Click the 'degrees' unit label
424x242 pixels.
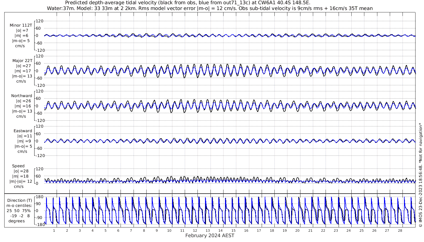pyautogui.click(x=16, y=221)
